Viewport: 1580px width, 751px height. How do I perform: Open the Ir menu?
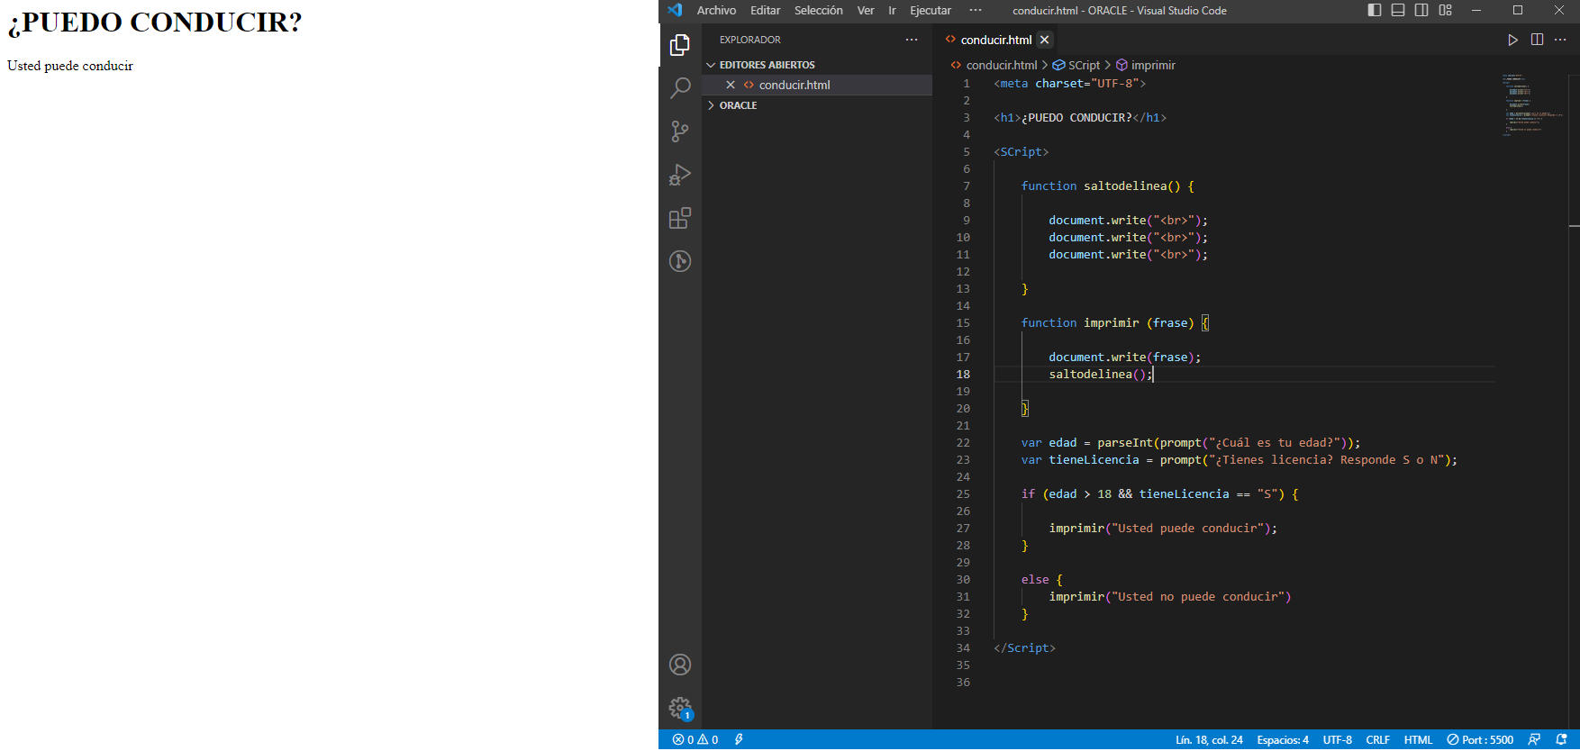pyautogui.click(x=892, y=10)
